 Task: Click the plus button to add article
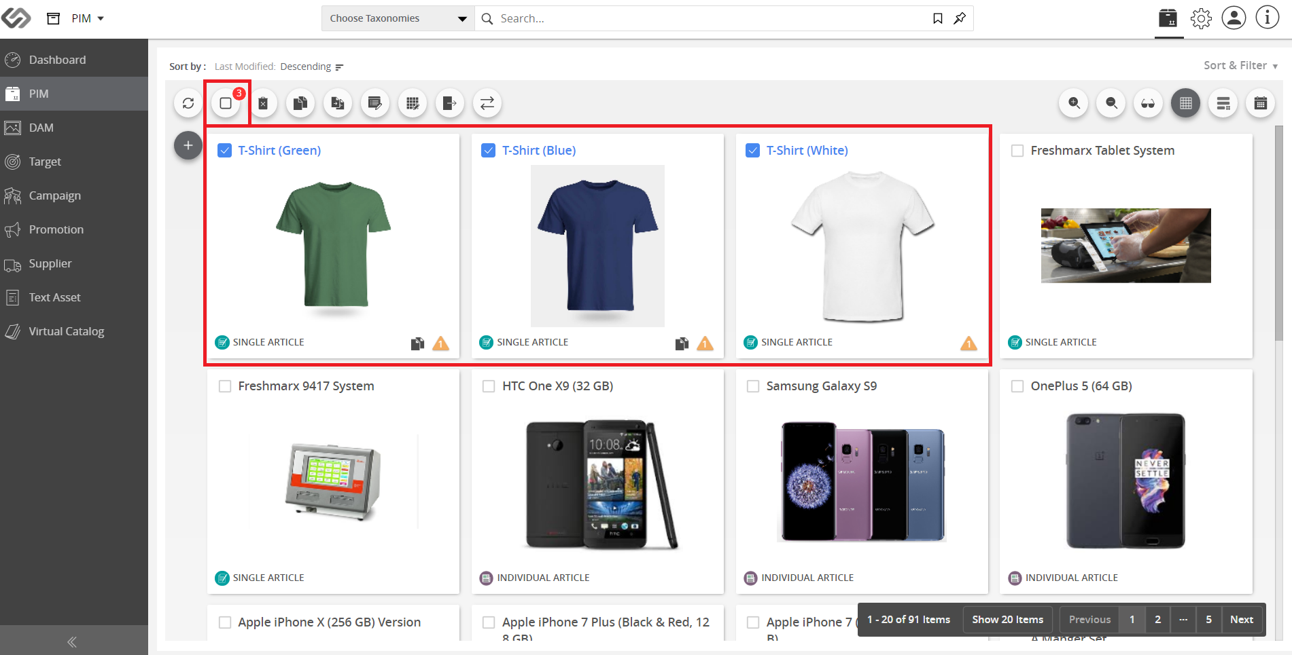[x=188, y=145]
